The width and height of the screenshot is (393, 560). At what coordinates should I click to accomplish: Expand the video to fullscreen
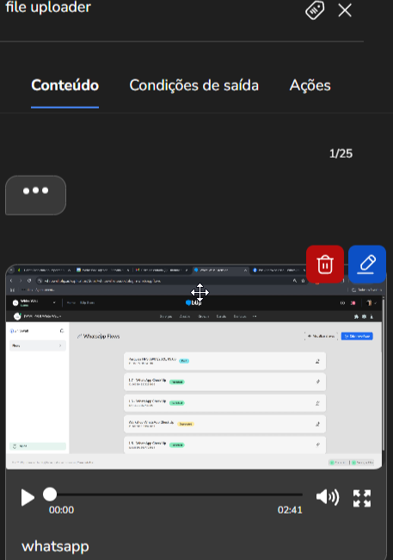pos(362,498)
